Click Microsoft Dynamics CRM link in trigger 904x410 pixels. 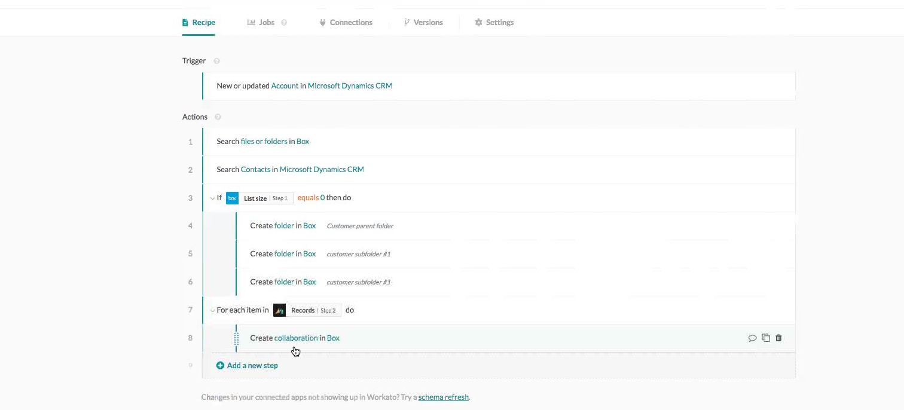[x=350, y=86]
